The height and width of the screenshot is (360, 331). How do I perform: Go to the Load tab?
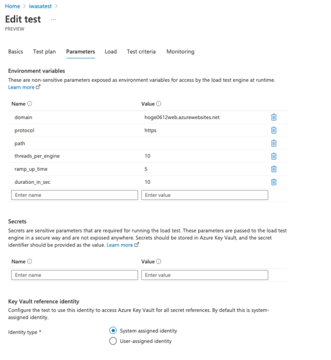click(111, 51)
